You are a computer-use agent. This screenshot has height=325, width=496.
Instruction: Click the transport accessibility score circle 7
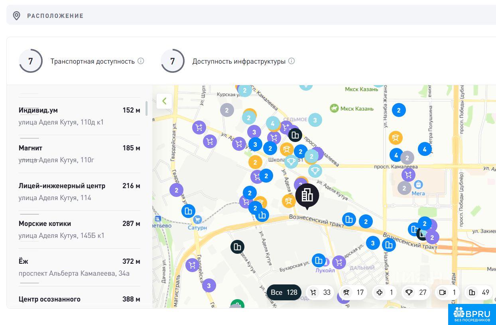tap(31, 61)
